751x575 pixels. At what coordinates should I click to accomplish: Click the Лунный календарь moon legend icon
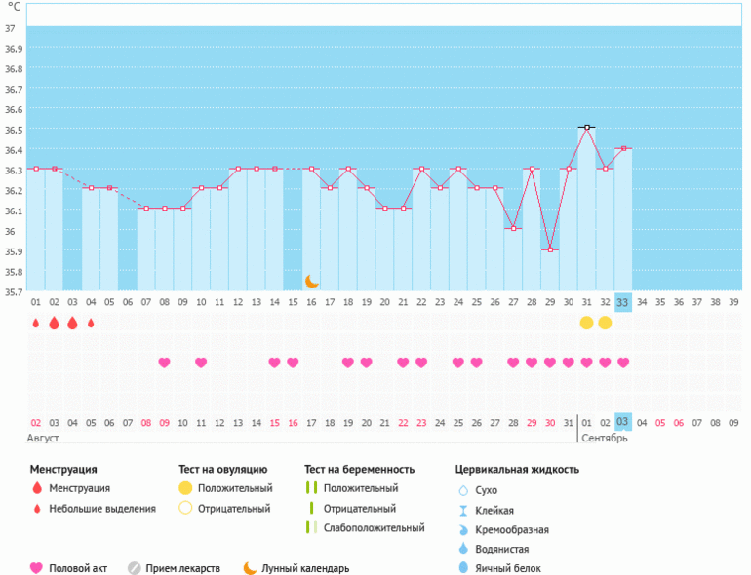pyautogui.click(x=251, y=567)
